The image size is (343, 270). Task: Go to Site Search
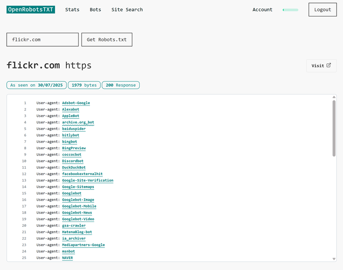127,10
